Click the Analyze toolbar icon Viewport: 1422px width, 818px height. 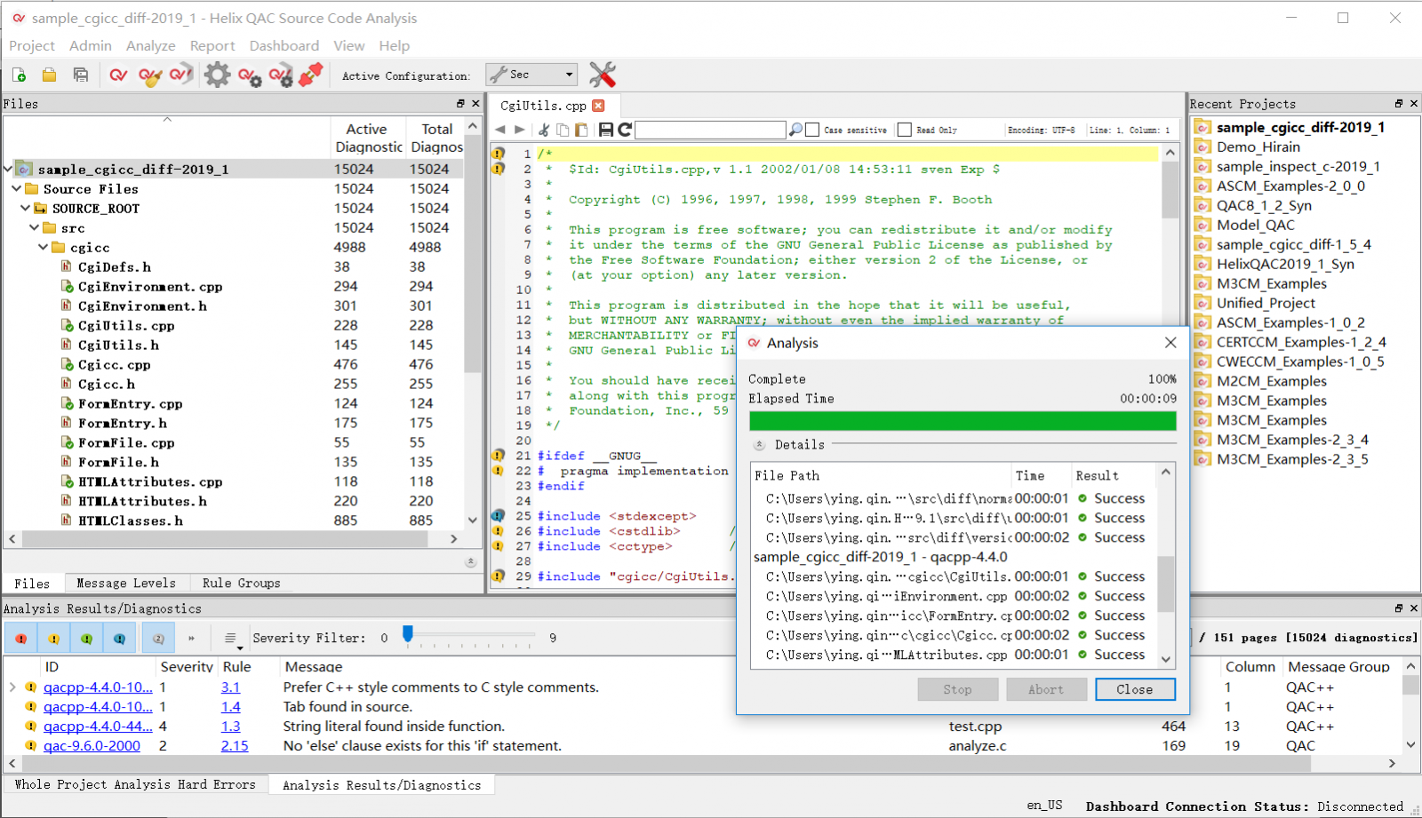coord(118,75)
